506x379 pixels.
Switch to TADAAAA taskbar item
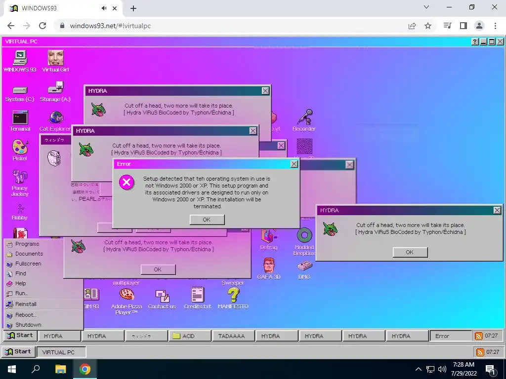[x=233, y=336]
